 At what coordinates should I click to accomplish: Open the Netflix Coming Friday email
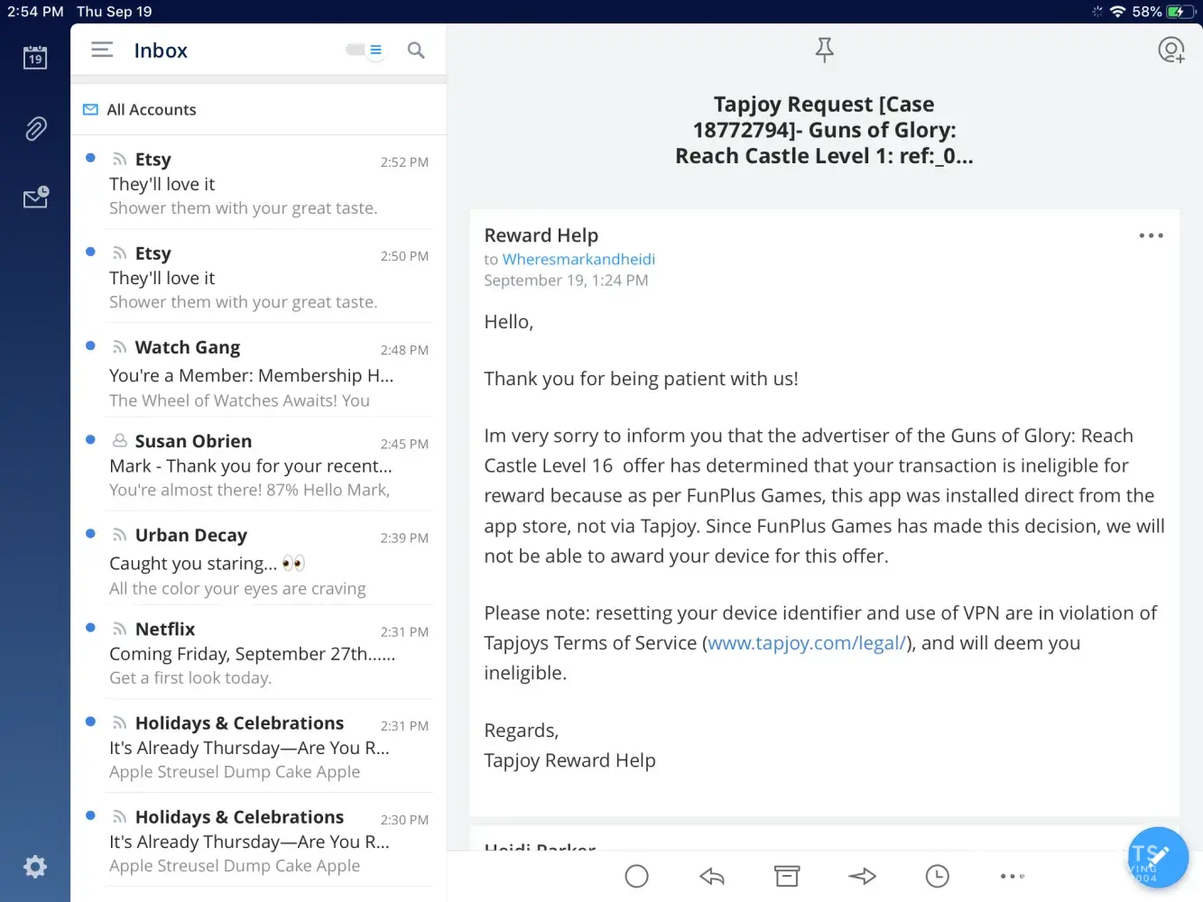258,652
